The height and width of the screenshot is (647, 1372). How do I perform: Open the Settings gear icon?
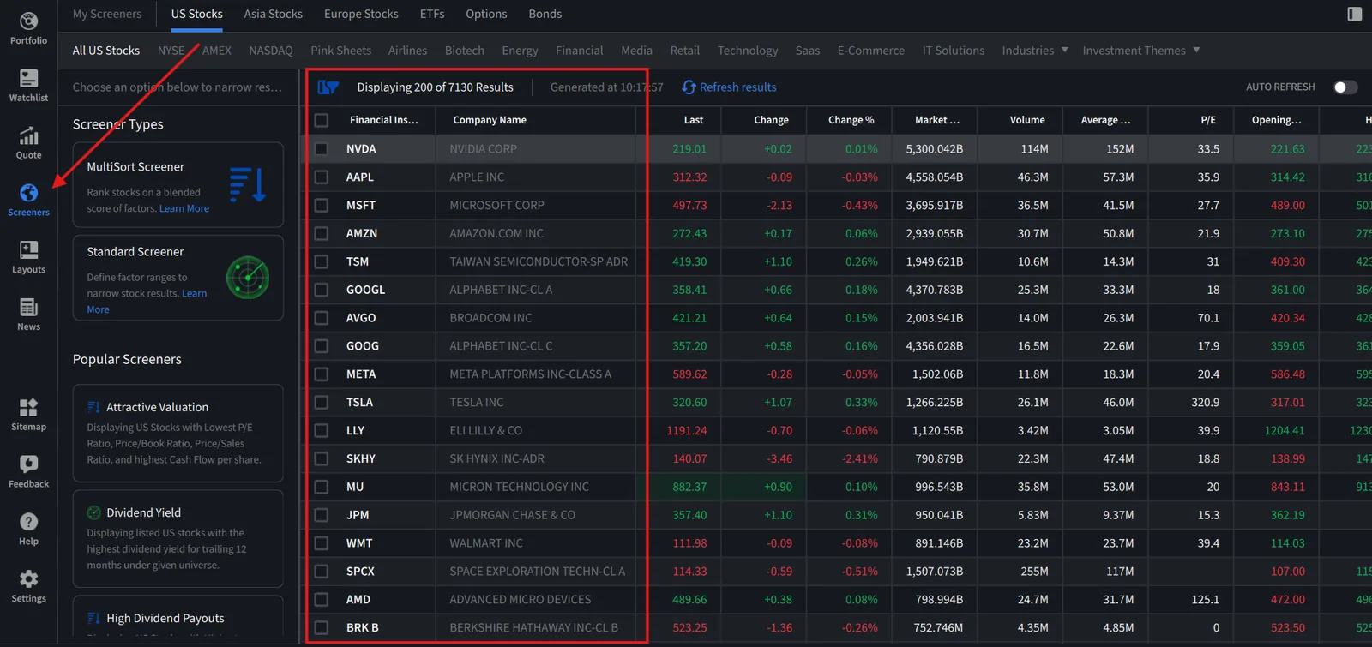[28, 578]
